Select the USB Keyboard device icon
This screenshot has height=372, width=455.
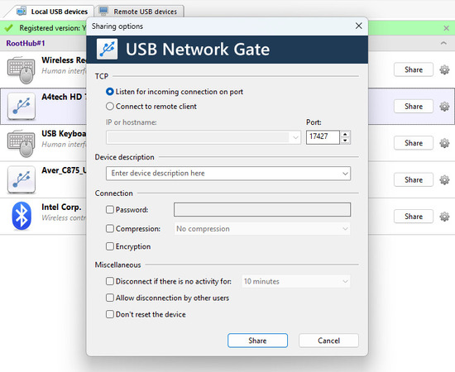[22, 143]
